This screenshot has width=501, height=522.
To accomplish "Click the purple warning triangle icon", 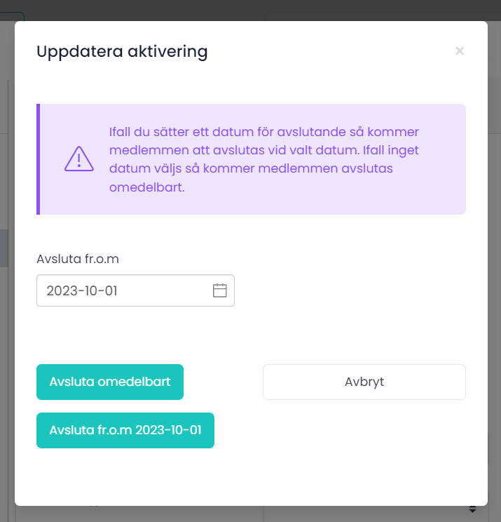I will pyautogui.click(x=78, y=159).
